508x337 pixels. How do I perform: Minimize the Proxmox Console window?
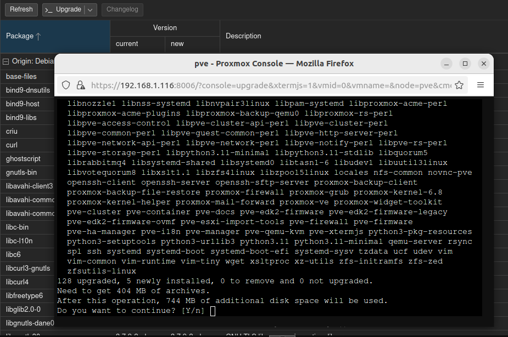[447, 64]
